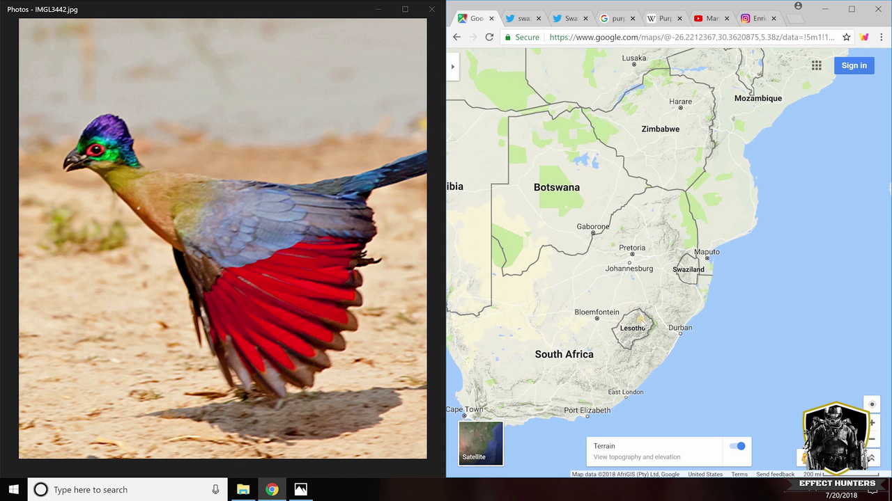Open the Chrome three-dot menu
The height and width of the screenshot is (501, 892).
[x=882, y=37]
